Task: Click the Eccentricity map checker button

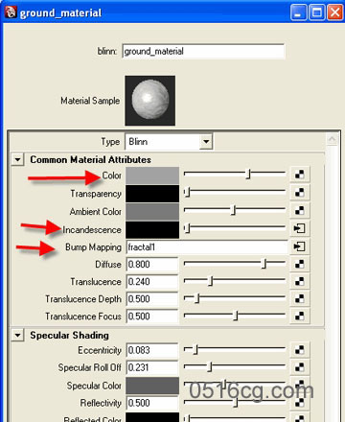Action: (299, 350)
